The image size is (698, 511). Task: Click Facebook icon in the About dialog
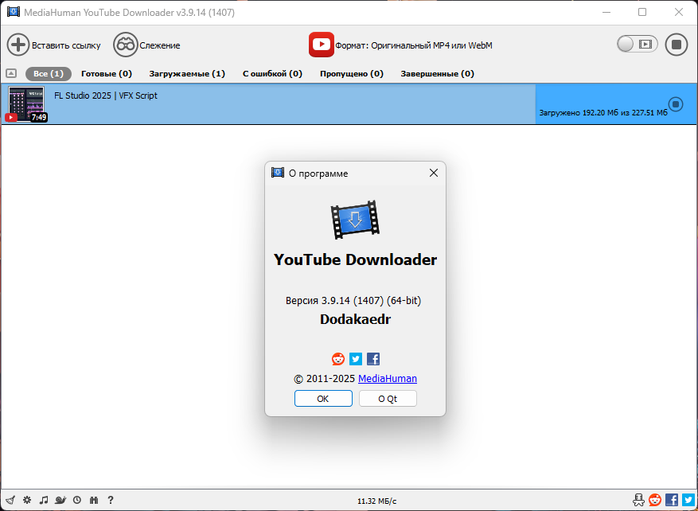(x=373, y=359)
